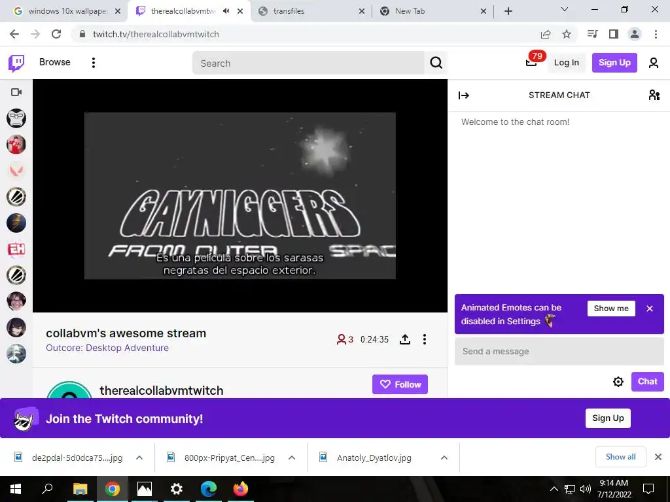The height and width of the screenshot is (502, 670).
Task: Expand options for Anatoly_Dyatlov.jpg download
Action: pos(444,458)
